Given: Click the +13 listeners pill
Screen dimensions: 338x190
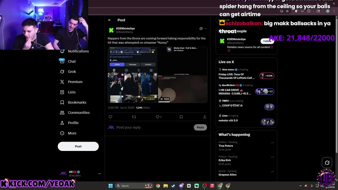Looking at the screenshot, I should [x=265, y=92].
